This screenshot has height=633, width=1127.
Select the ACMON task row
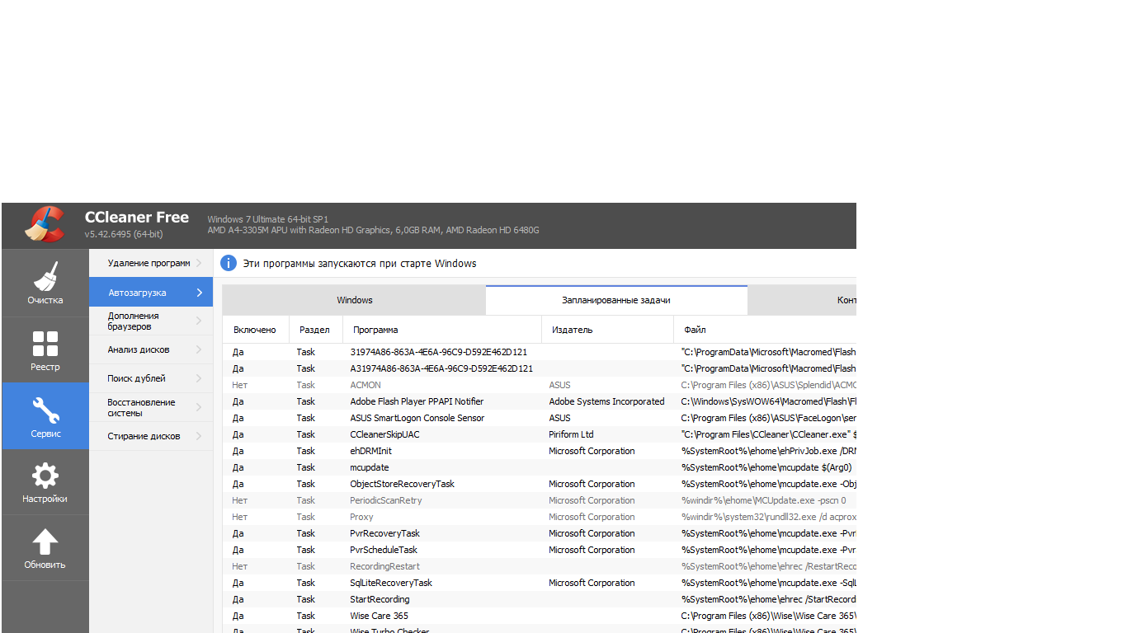(540, 385)
